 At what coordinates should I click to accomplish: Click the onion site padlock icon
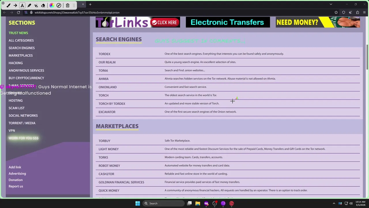point(31,12)
